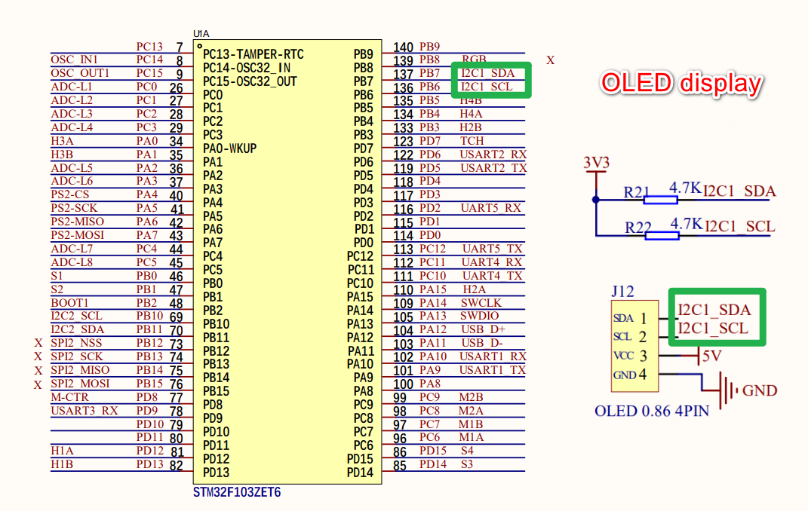Click the TCH net label

472,140
